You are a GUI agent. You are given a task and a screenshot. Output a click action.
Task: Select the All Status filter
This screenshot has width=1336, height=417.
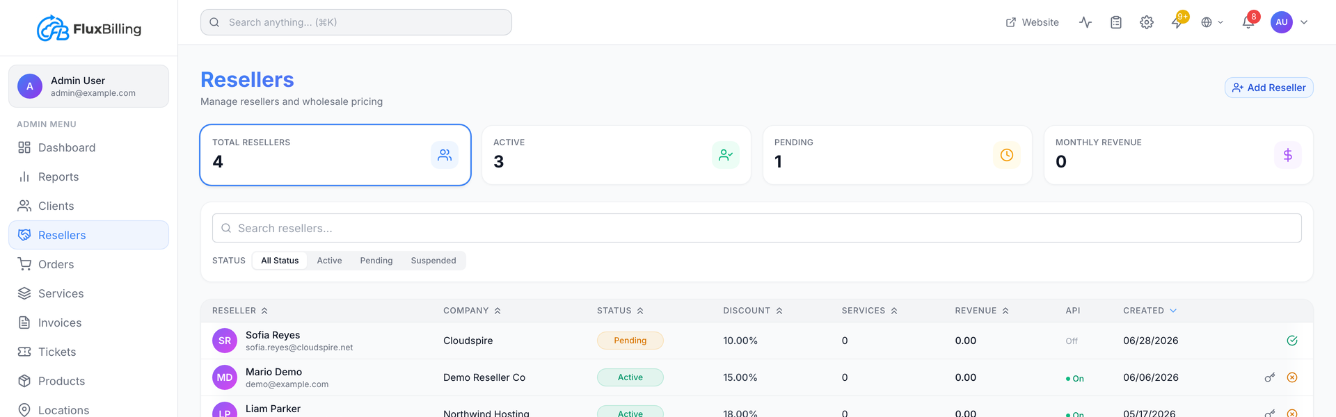280,261
